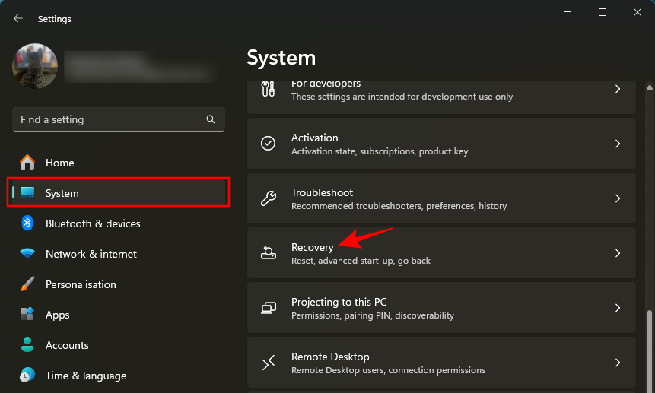Viewport: 655px width, 393px height.
Task: Click Recommended troubleshooters, preferences, history text
Action: coord(399,206)
